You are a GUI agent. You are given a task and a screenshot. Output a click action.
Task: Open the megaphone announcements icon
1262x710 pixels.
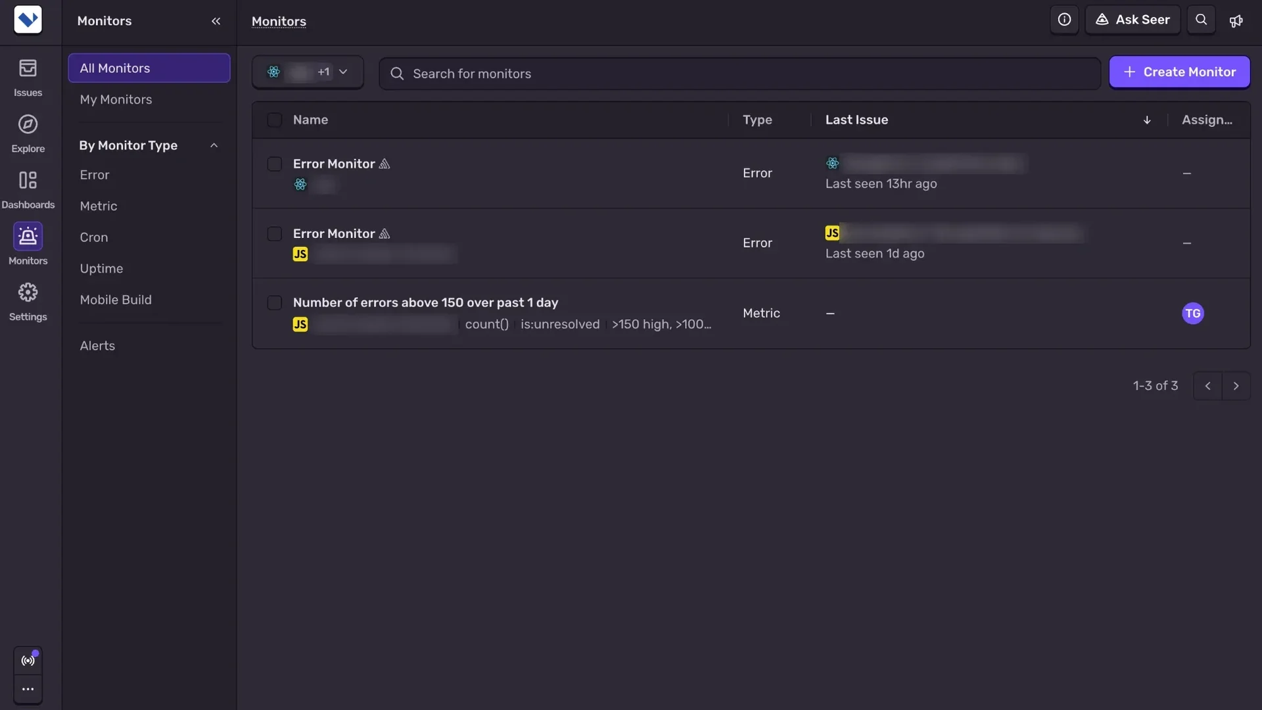pyautogui.click(x=1236, y=21)
